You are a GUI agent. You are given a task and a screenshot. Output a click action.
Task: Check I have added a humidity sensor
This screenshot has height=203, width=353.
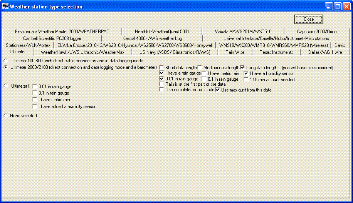point(35,106)
